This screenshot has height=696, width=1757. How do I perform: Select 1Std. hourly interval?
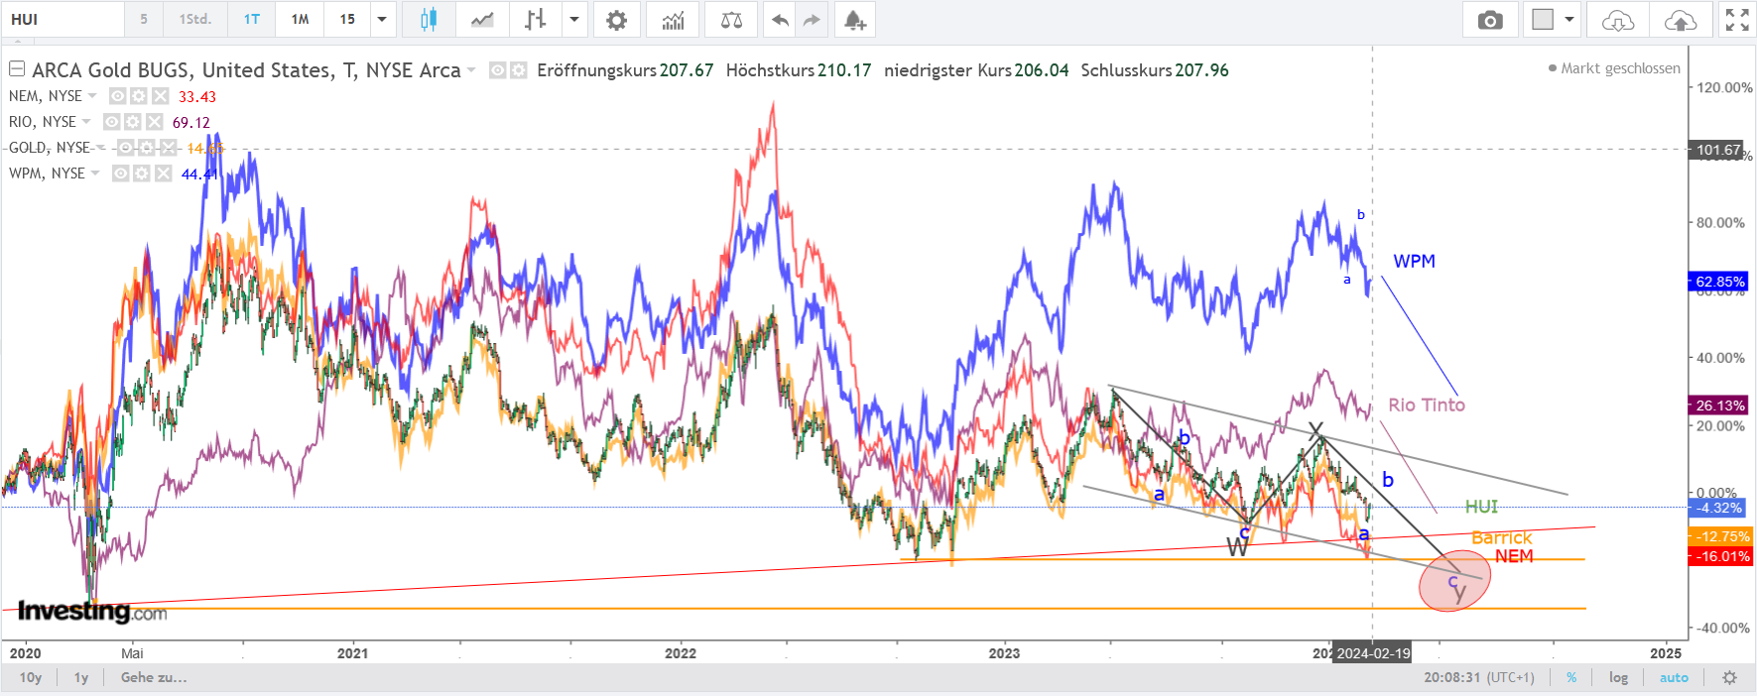point(194,20)
